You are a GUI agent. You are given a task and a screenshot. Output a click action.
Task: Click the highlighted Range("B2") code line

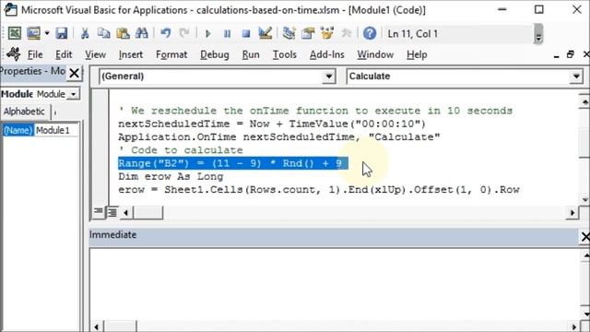(x=232, y=163)
